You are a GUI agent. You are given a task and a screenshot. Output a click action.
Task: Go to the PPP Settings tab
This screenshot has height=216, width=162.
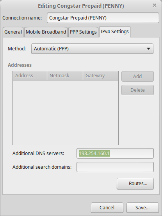pyautogui.click(x=83, y=32)
